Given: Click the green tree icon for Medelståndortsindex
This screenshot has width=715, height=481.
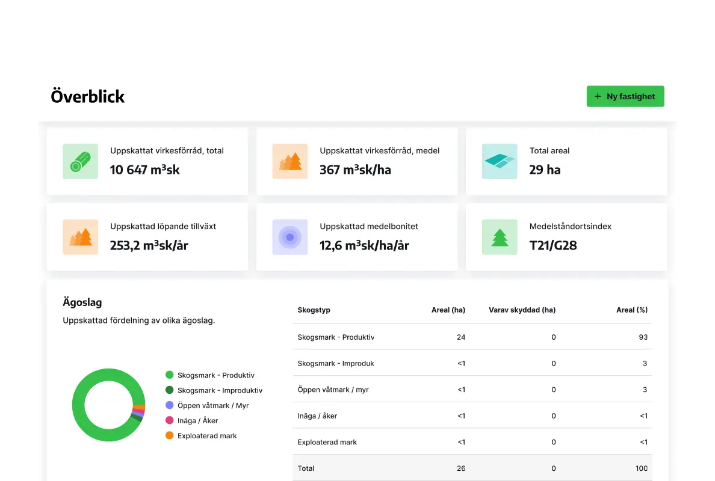Looking at the screenshot, I should pos(500,237).
